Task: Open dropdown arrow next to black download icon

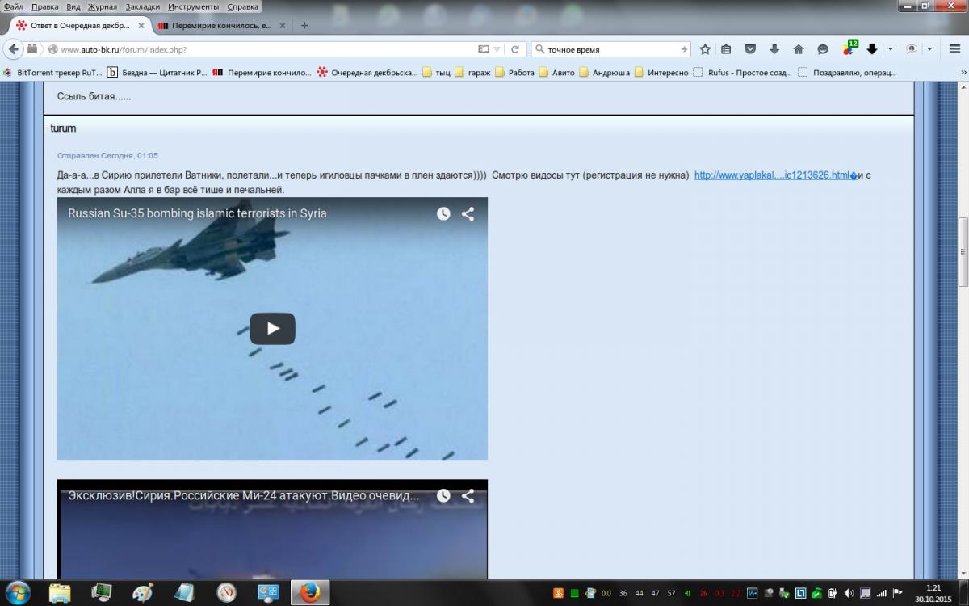Action: (x=890, y=49)
